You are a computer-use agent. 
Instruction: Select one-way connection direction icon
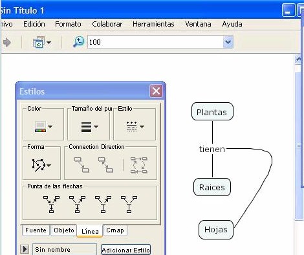(81, 165)
